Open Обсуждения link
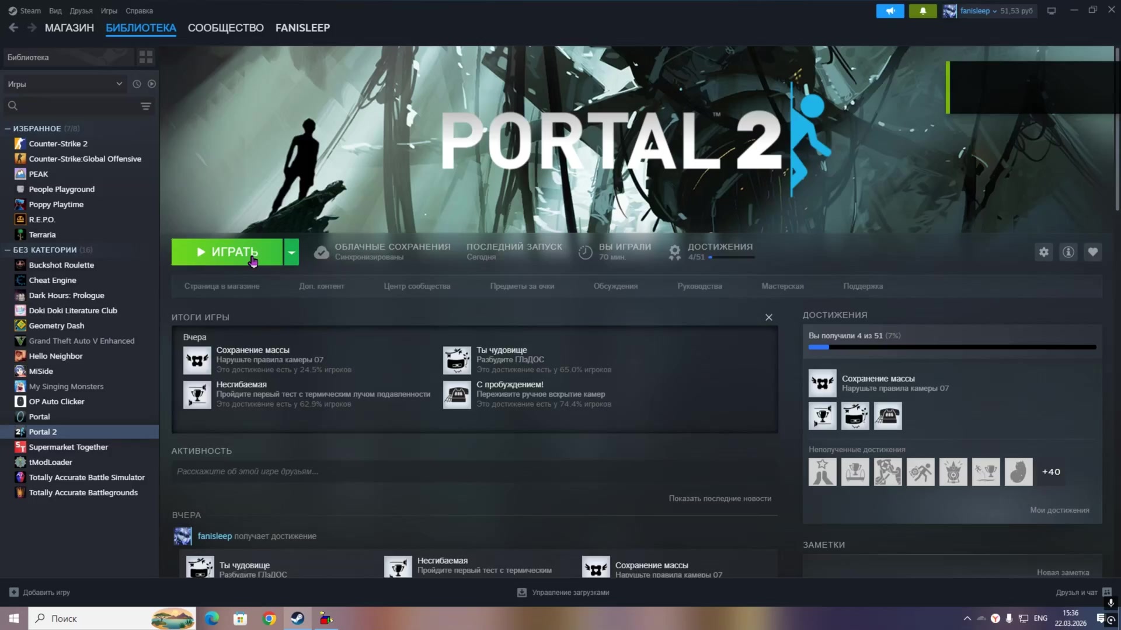Image resolution: width=1121 pixels, height=630 pixels. pos(615,286)
